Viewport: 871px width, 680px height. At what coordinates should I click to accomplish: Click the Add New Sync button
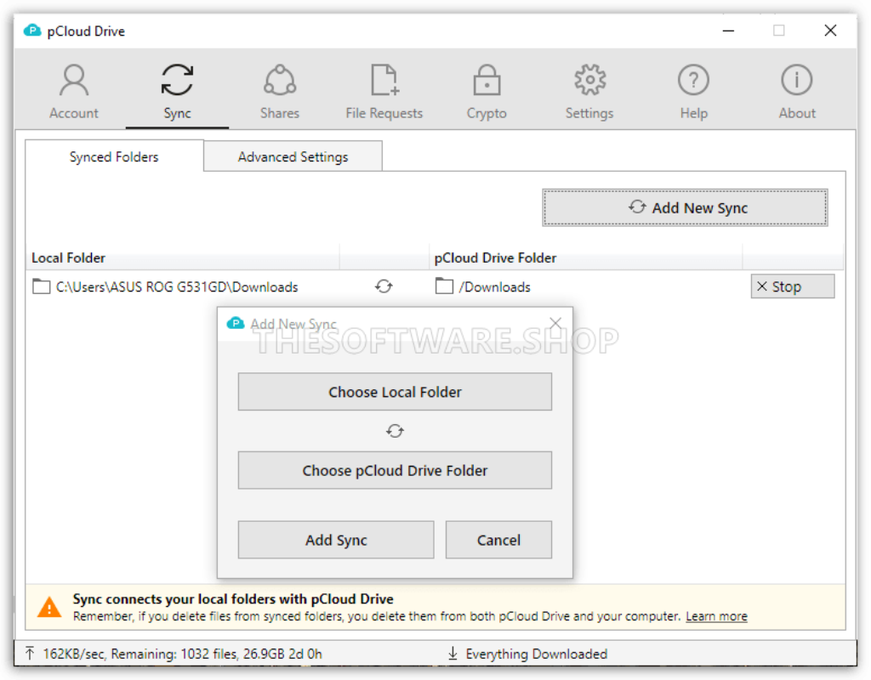click(x=685, y=207)
